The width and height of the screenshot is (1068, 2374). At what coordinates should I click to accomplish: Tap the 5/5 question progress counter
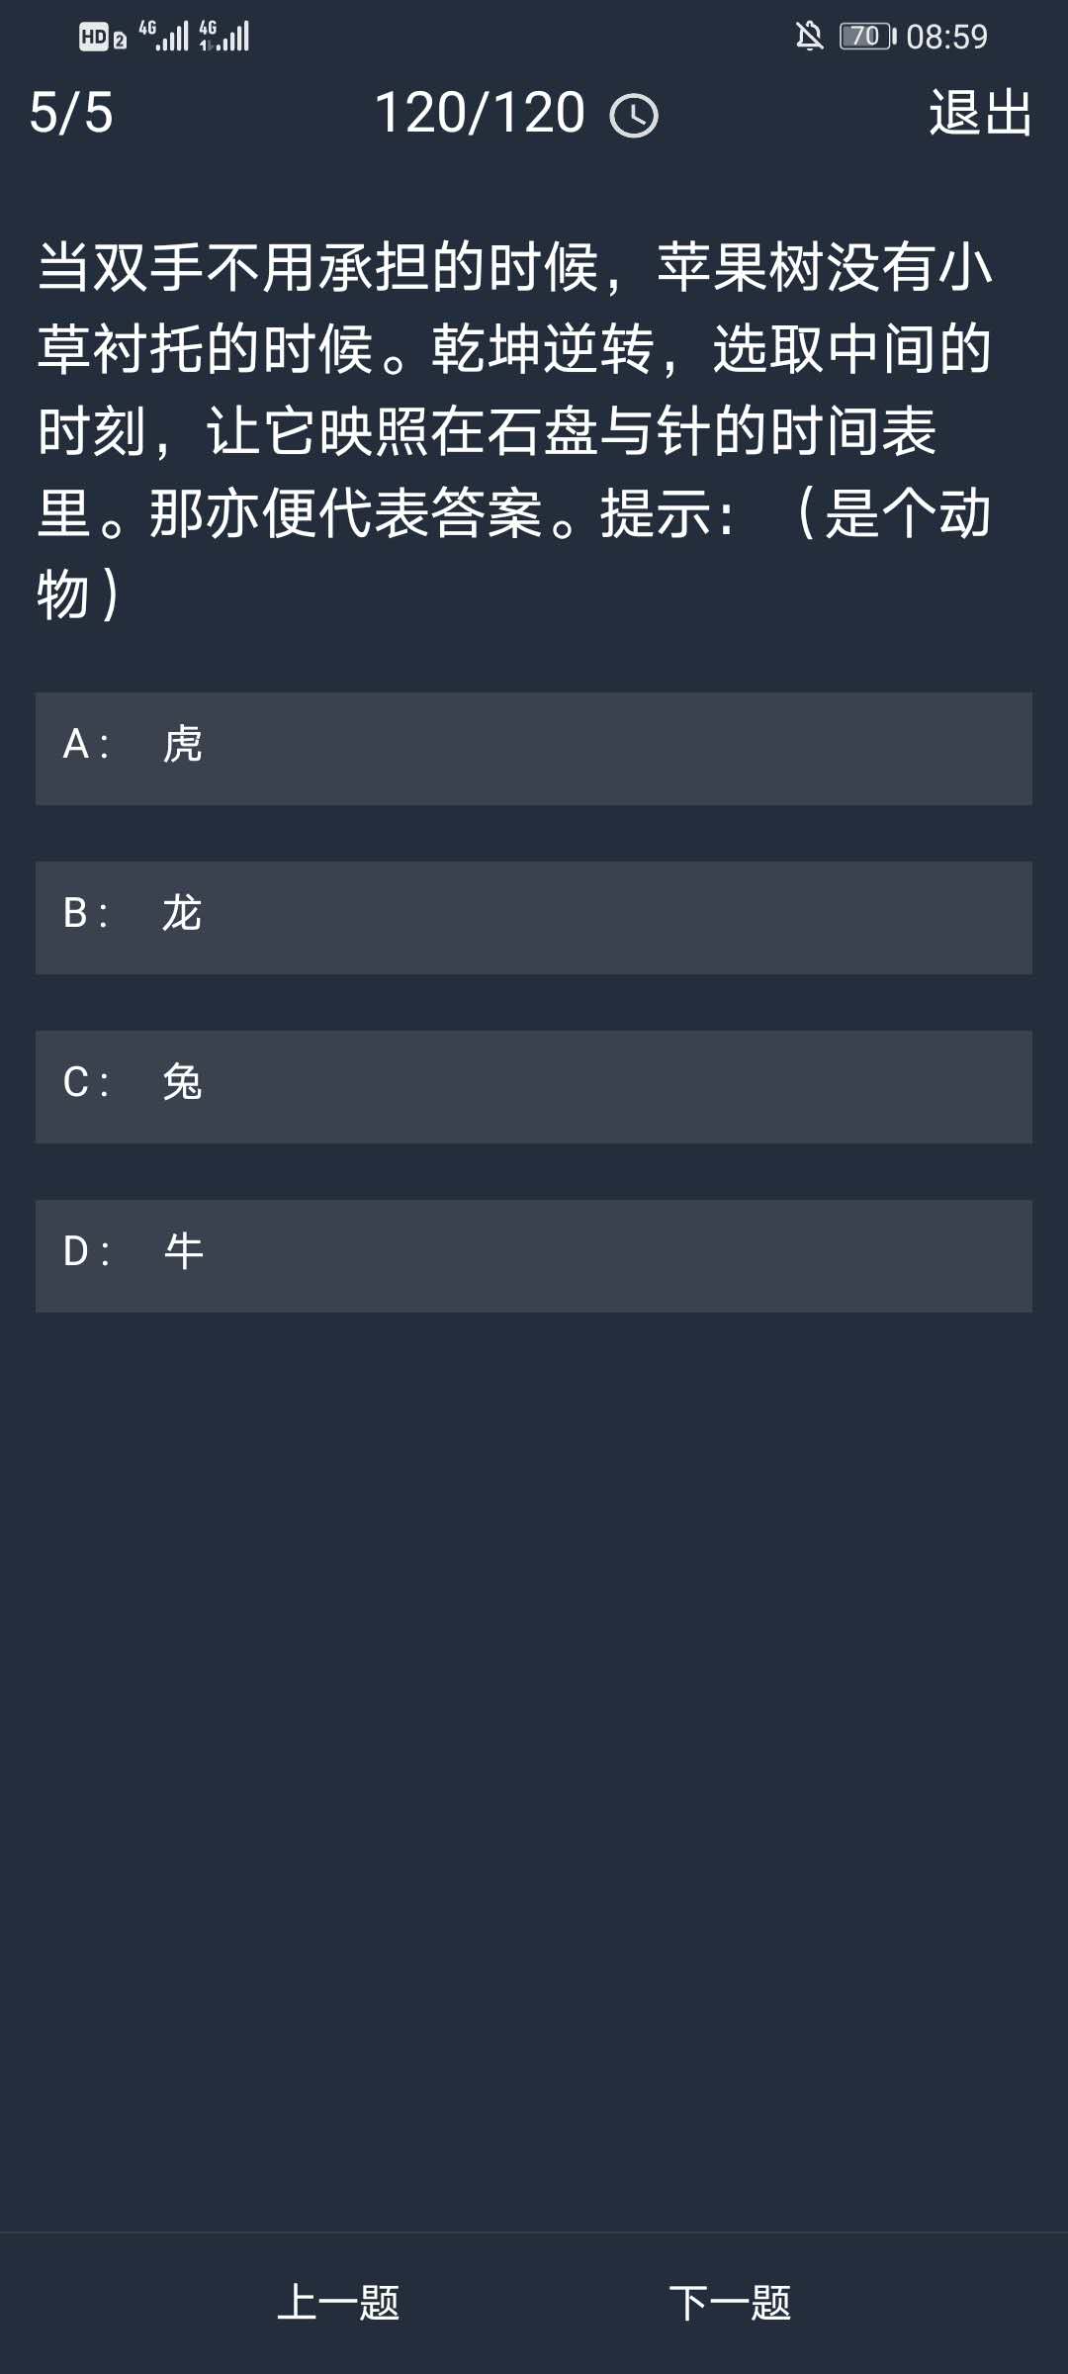point(71,113)
